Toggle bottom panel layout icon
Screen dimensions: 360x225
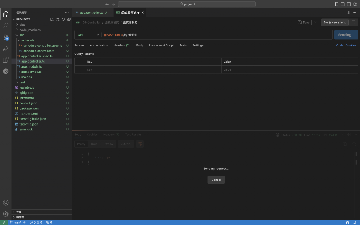pos(342,4)
